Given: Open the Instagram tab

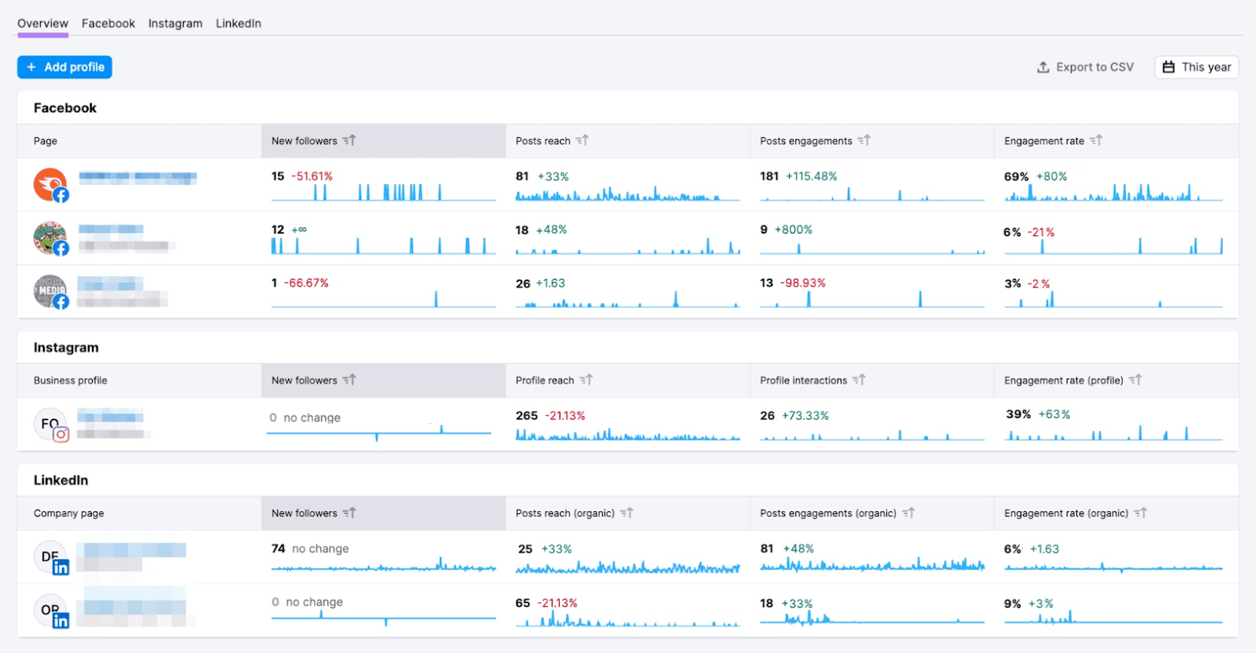Looking at the screenshot, I should (175, 24).
